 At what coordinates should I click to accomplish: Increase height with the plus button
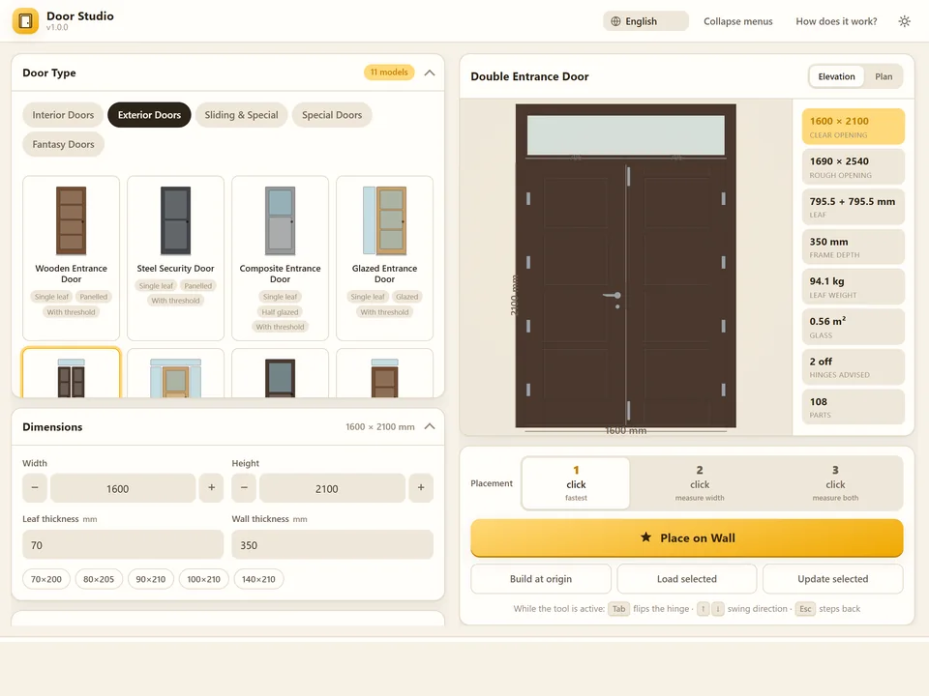421,488
